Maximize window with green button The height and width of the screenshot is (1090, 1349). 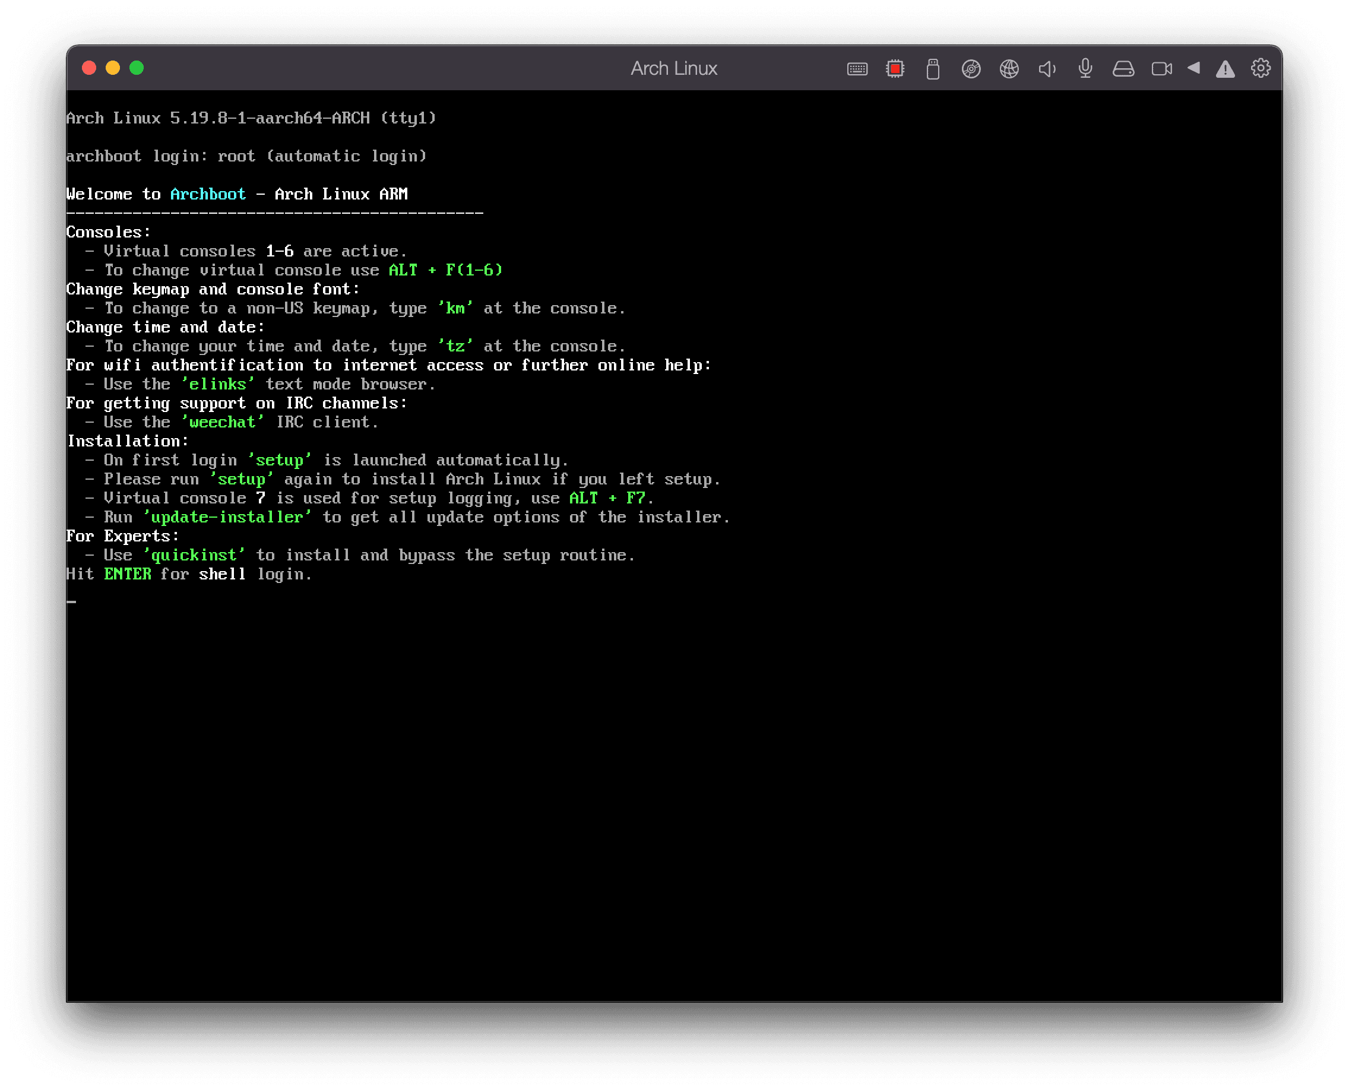click(x=137, y=68)
